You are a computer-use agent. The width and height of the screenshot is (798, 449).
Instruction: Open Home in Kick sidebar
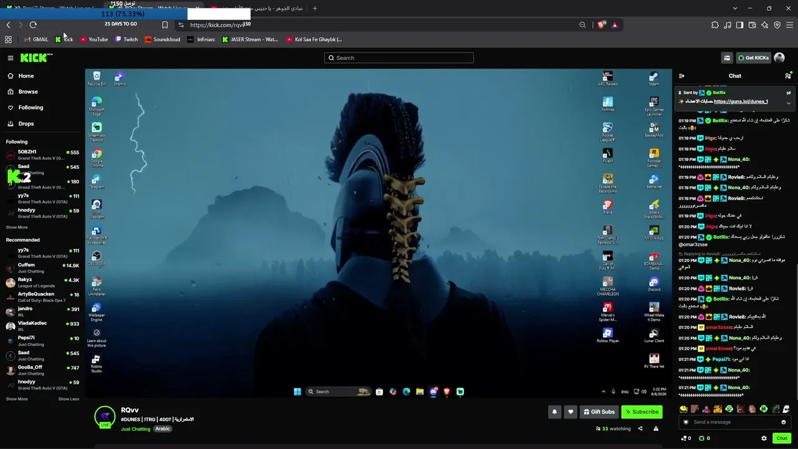coord(26,76)
